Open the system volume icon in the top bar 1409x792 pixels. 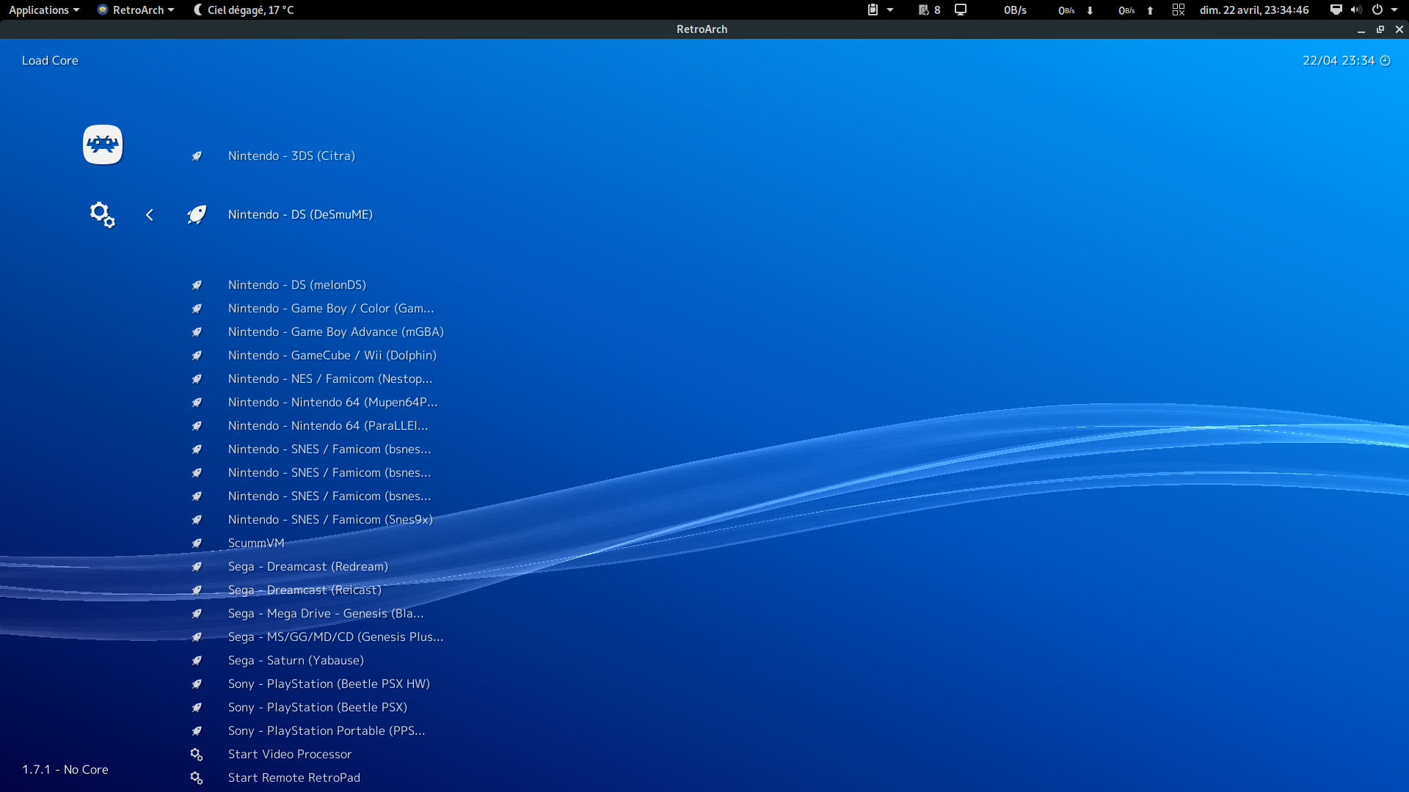pyautogui.click(x=1356, y=10)
